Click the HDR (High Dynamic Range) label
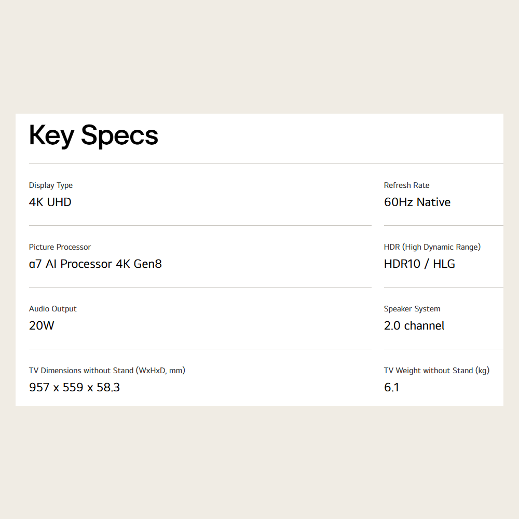This screenshot has height=519, width=519. coord(432,247)
